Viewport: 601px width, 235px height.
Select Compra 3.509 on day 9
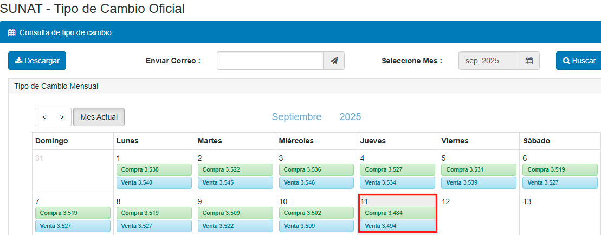pos(235,213)
